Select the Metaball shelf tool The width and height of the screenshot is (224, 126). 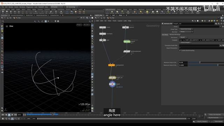71,12
